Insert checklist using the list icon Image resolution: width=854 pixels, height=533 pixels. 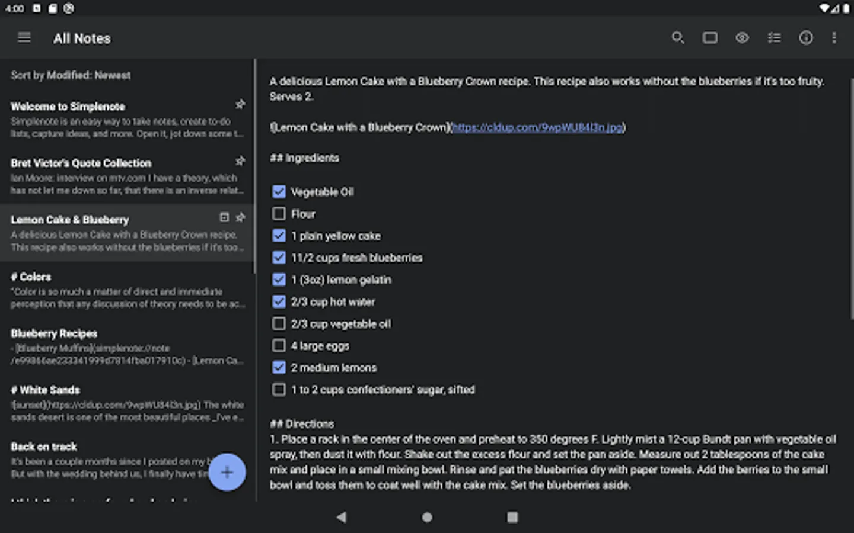(774, 38)
